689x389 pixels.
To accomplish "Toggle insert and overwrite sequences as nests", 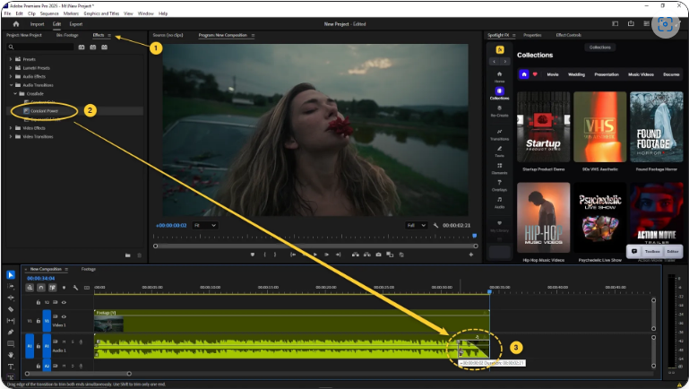I will tap(30, 288).
